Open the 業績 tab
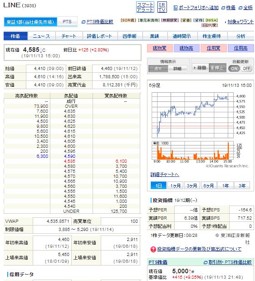 click(x=155, y=36)
